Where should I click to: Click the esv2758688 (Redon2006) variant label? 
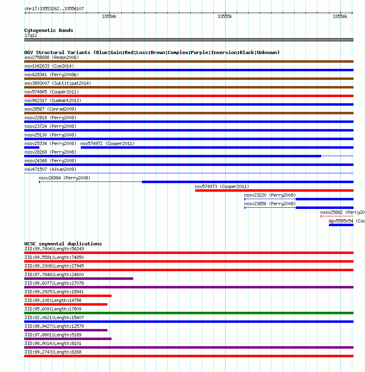pos(52,57)
